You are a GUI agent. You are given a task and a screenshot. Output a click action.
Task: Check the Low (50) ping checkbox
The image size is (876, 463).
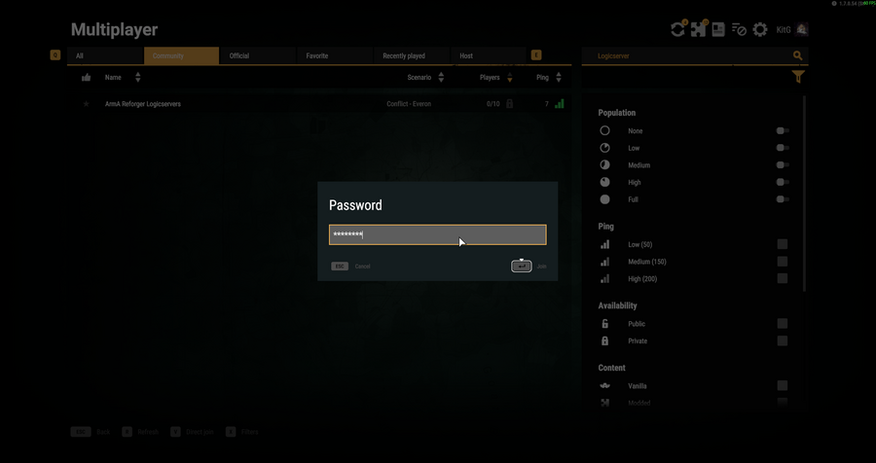[783, 244]
